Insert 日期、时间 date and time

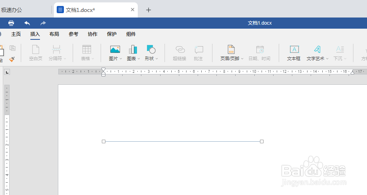(x=259, y=53)
